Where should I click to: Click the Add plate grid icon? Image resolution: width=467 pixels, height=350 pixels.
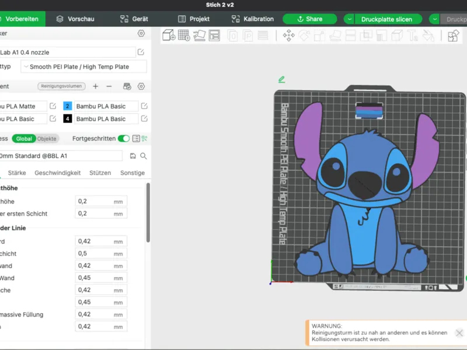coord(184,36)
